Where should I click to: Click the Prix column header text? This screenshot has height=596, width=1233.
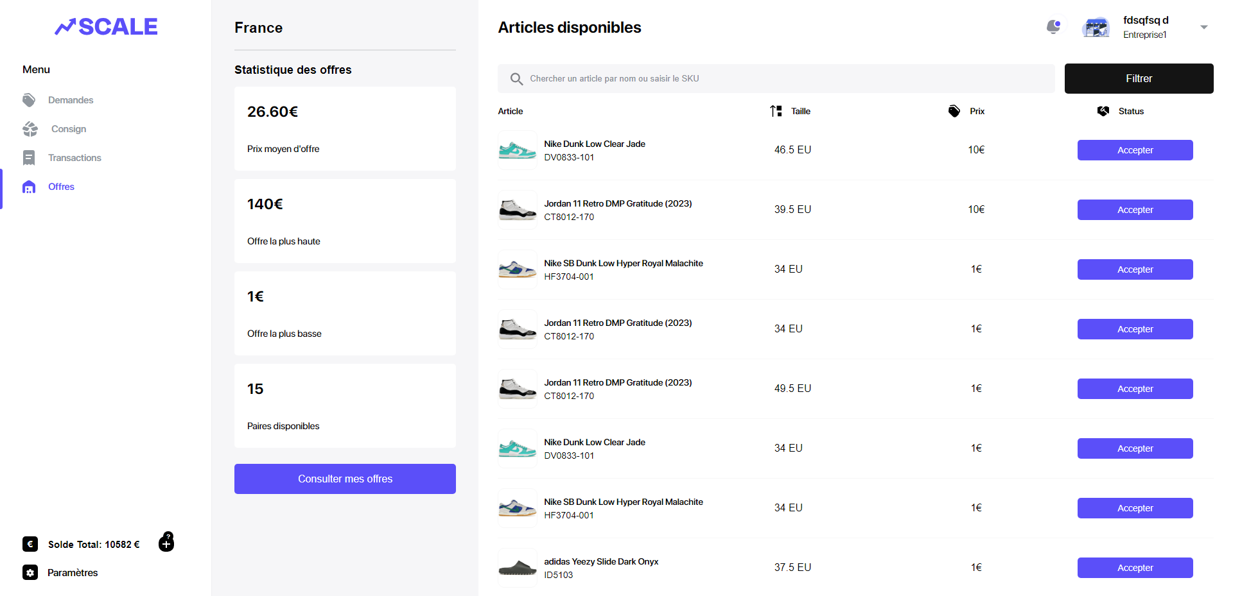(977, 111)
